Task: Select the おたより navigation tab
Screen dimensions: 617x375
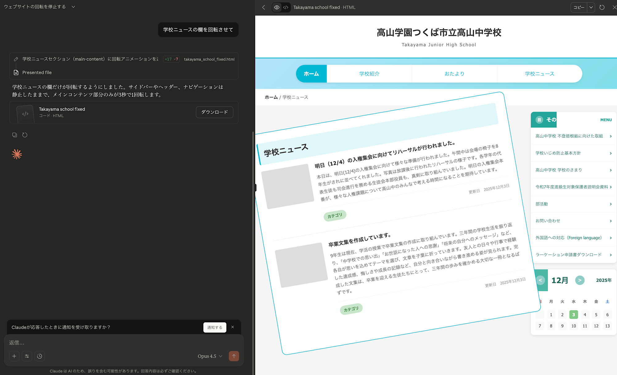Action: click(454, 74)
